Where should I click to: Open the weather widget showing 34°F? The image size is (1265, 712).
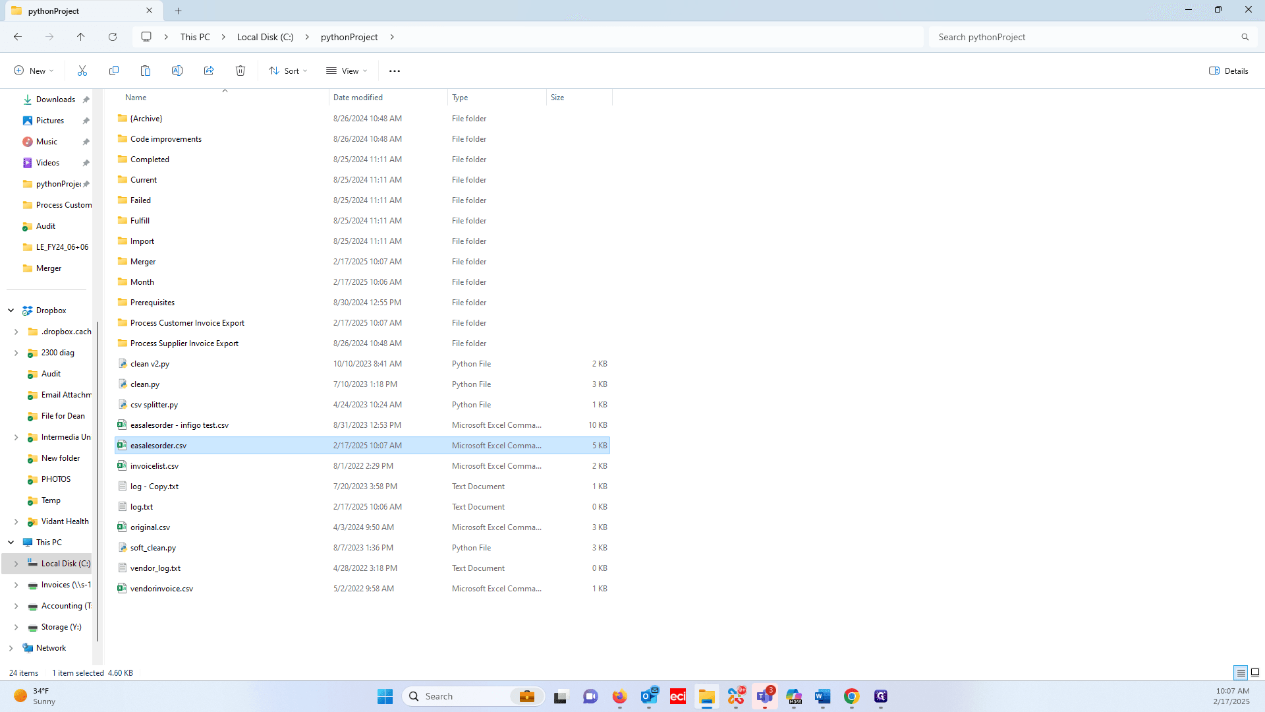point(34,696)
